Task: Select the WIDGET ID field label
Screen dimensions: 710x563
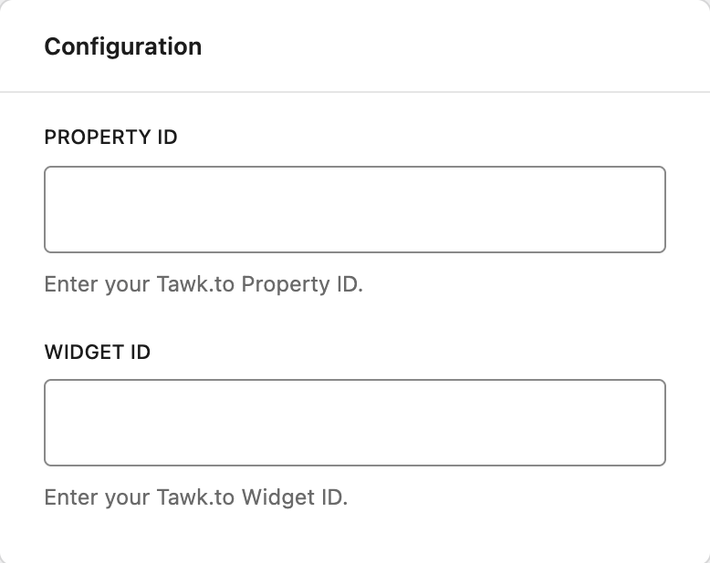Action: [97, 352]
